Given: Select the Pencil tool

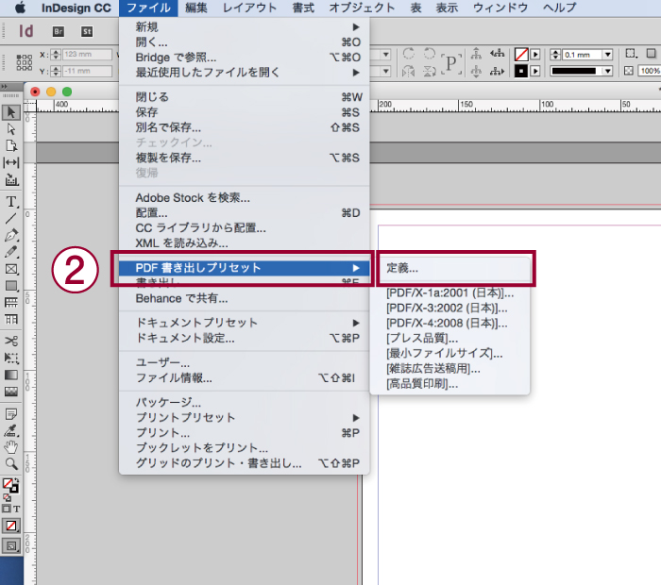Looking at the screenshot, I should pos(11,252).
